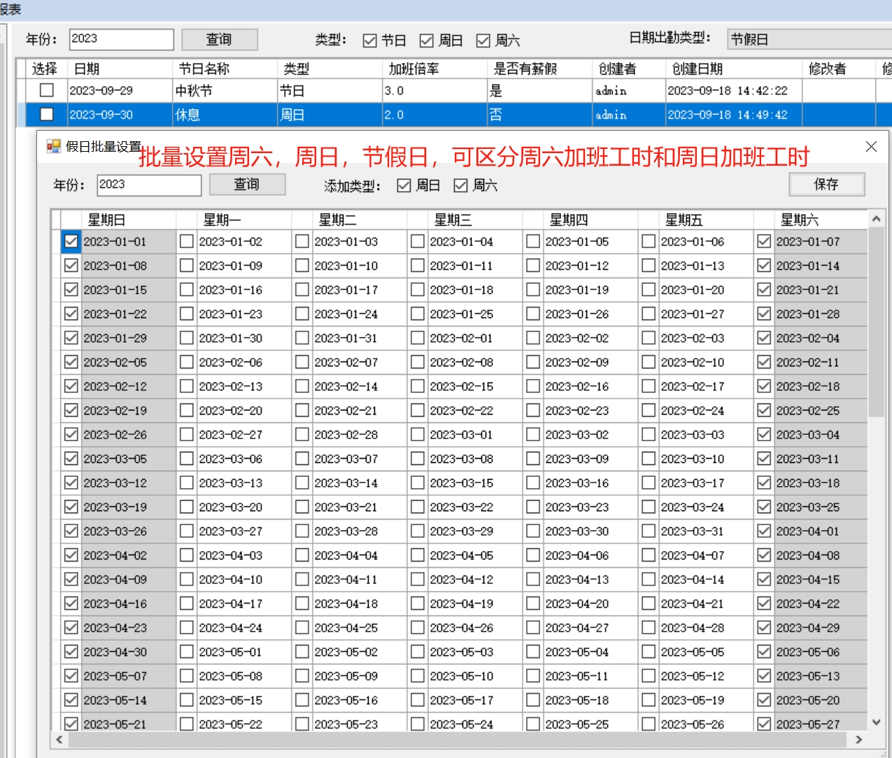Click the 假日批量设置 dialog window icon

[x=53, y=146]
